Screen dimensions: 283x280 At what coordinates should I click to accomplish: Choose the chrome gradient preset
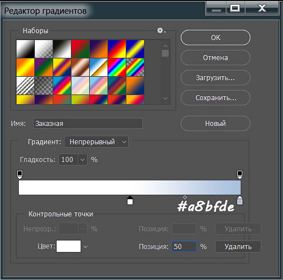98,67
